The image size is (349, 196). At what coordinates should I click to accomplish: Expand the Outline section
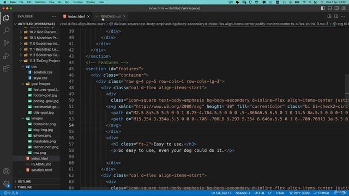click(24, 181)
